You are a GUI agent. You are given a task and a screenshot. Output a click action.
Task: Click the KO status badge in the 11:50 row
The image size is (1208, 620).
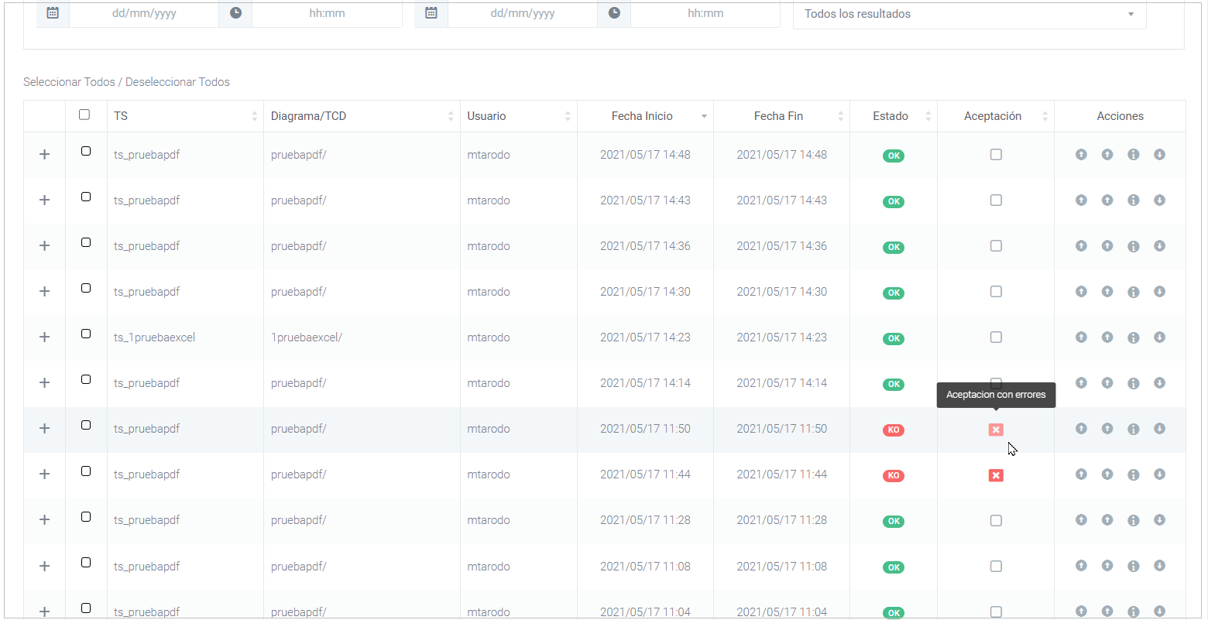pyautogui.click(x=894, y=430)
